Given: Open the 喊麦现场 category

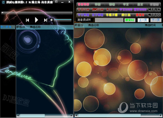Looking at the screenshot, I should tap(154, 10).
